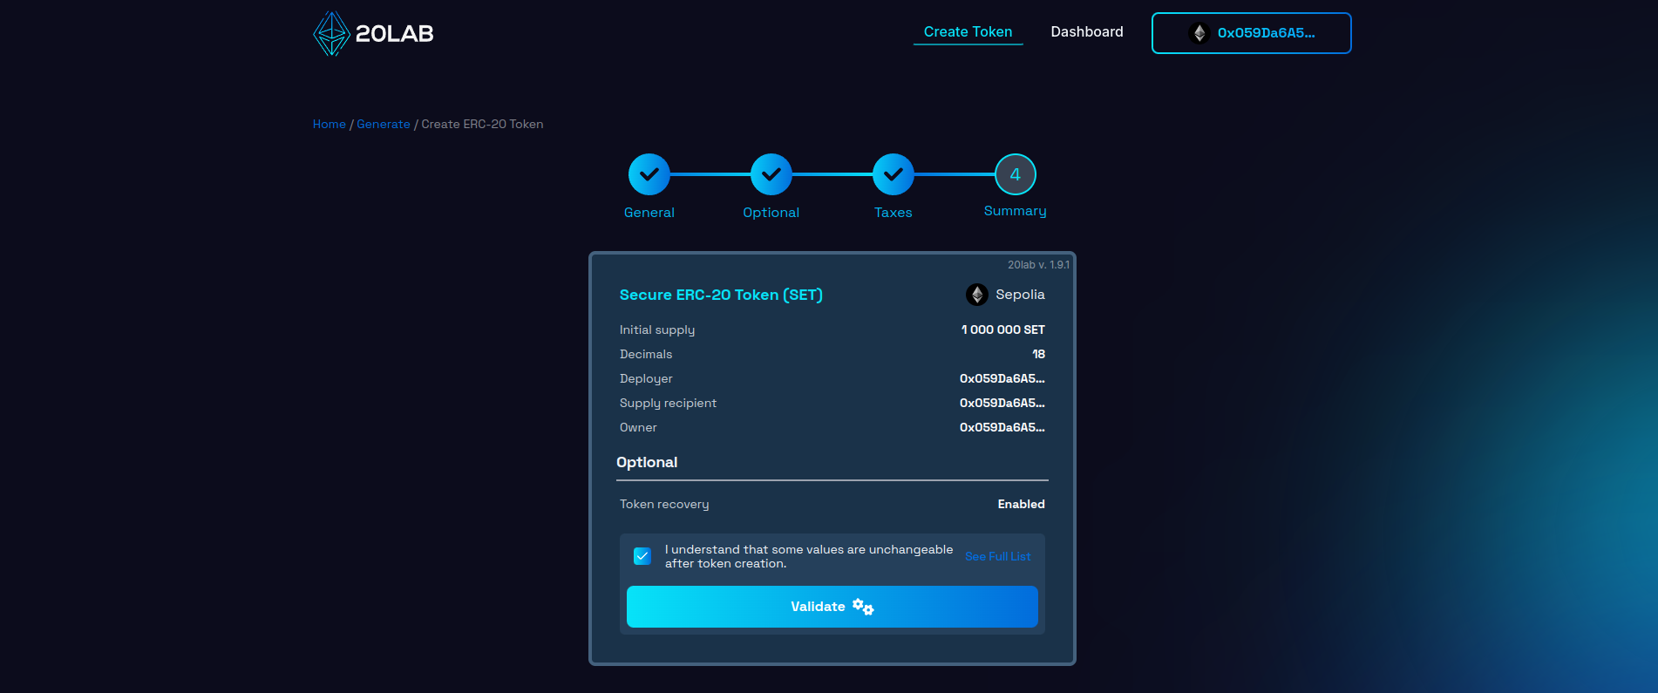Click the General step checkmark circle
Viewport: 1658px width, 693px height.
click(x=649, y=174)
